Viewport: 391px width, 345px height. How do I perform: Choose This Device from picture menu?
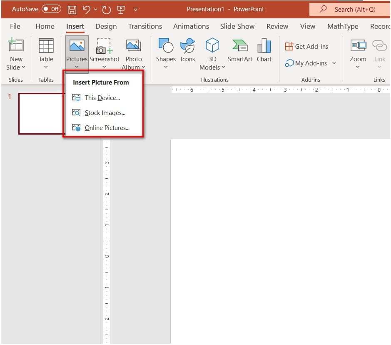point(102,98)
